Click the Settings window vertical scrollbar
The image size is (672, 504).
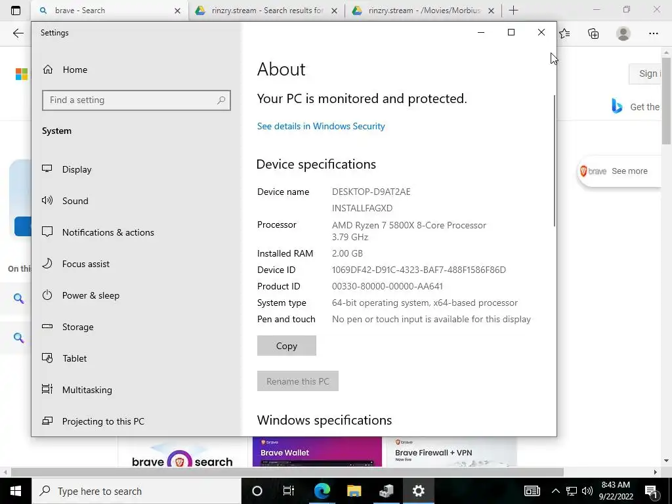[x=555, y=161]
